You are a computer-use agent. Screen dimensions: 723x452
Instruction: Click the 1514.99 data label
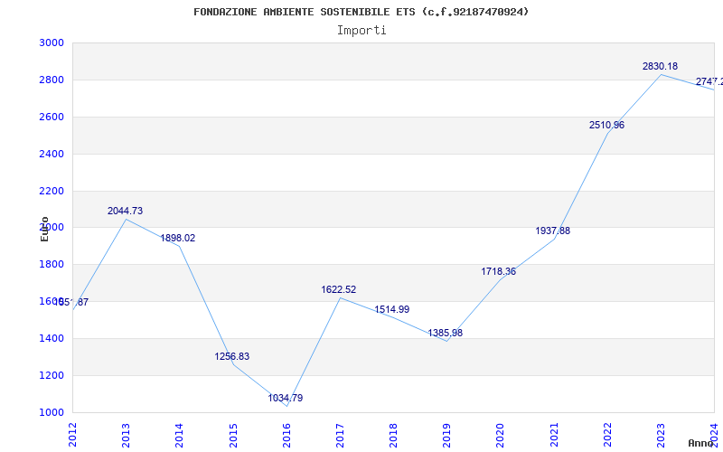point(392,309)
